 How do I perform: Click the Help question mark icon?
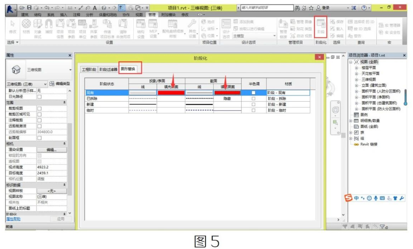(x=364, y=8)
